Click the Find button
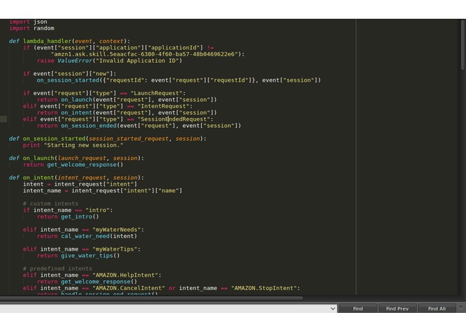The image size is (466, 331). tap(358, 308)
